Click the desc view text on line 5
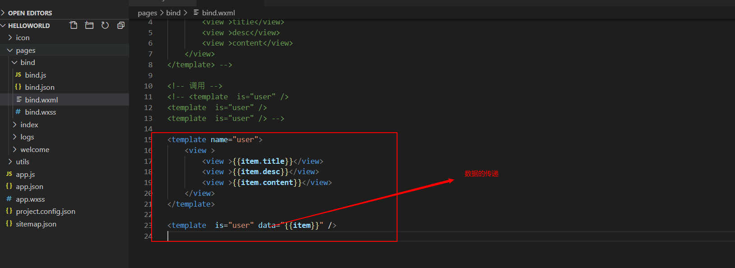The height and width of the screenshot is (268, 735). pyautogui.click(x=241, y=32)
